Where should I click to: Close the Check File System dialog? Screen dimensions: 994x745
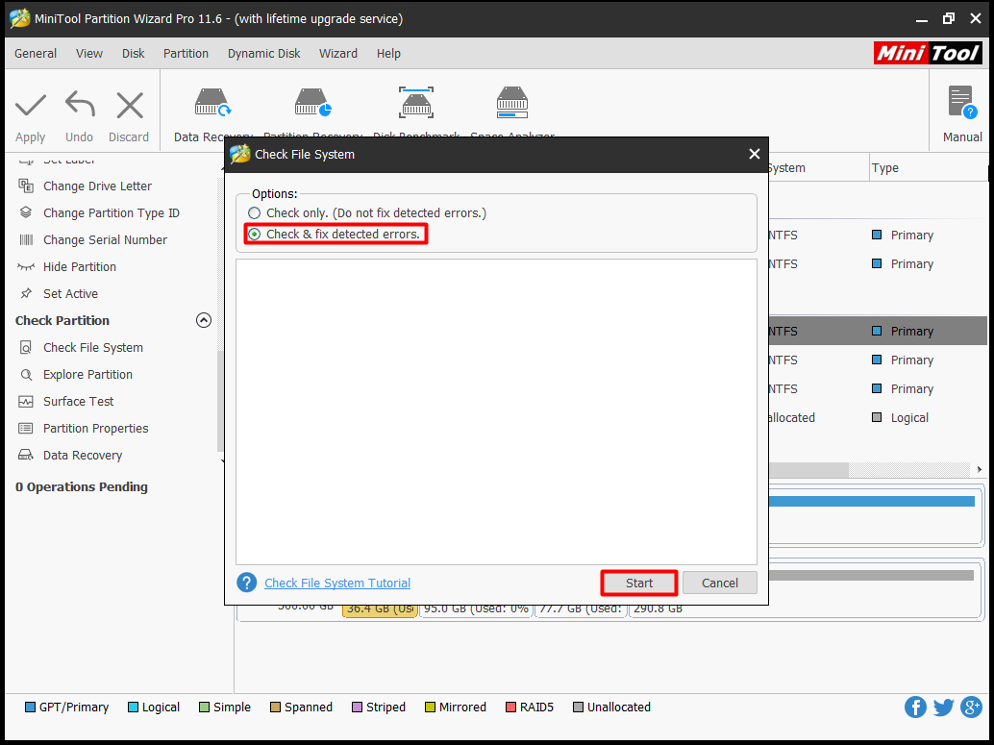(755, 154)
